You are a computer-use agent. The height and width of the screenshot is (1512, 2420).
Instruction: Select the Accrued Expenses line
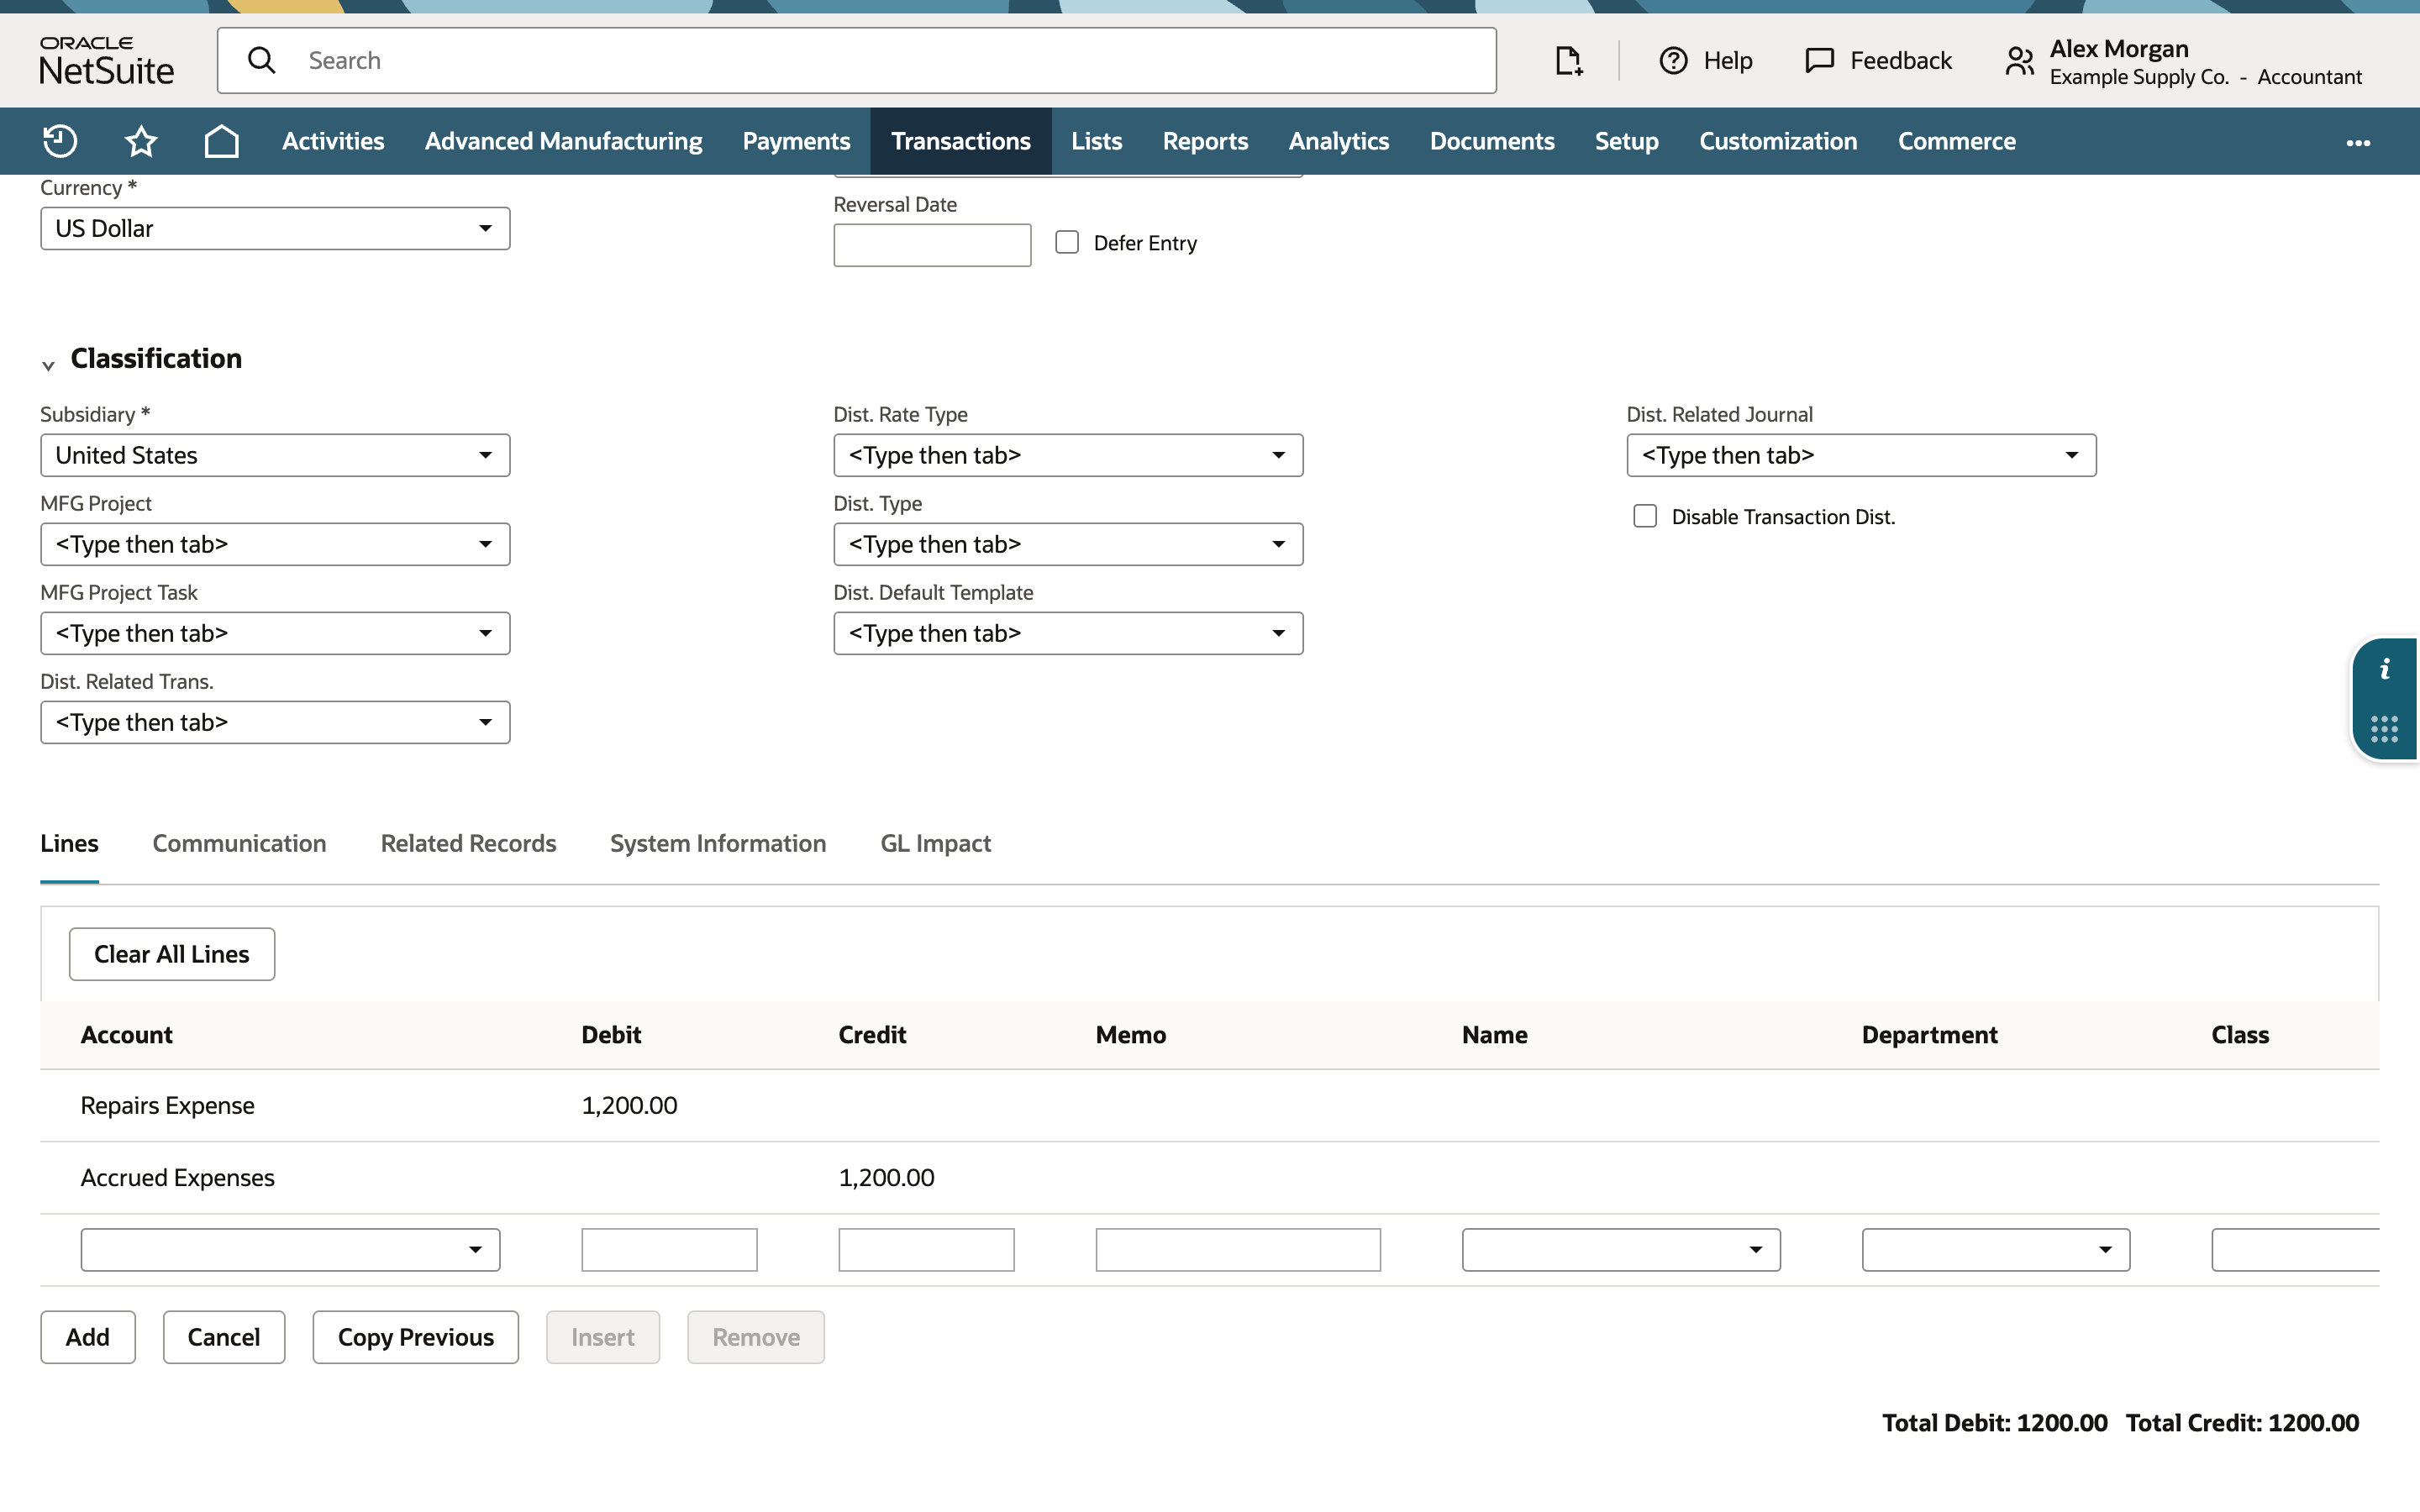click(x=1210, y=1178)
